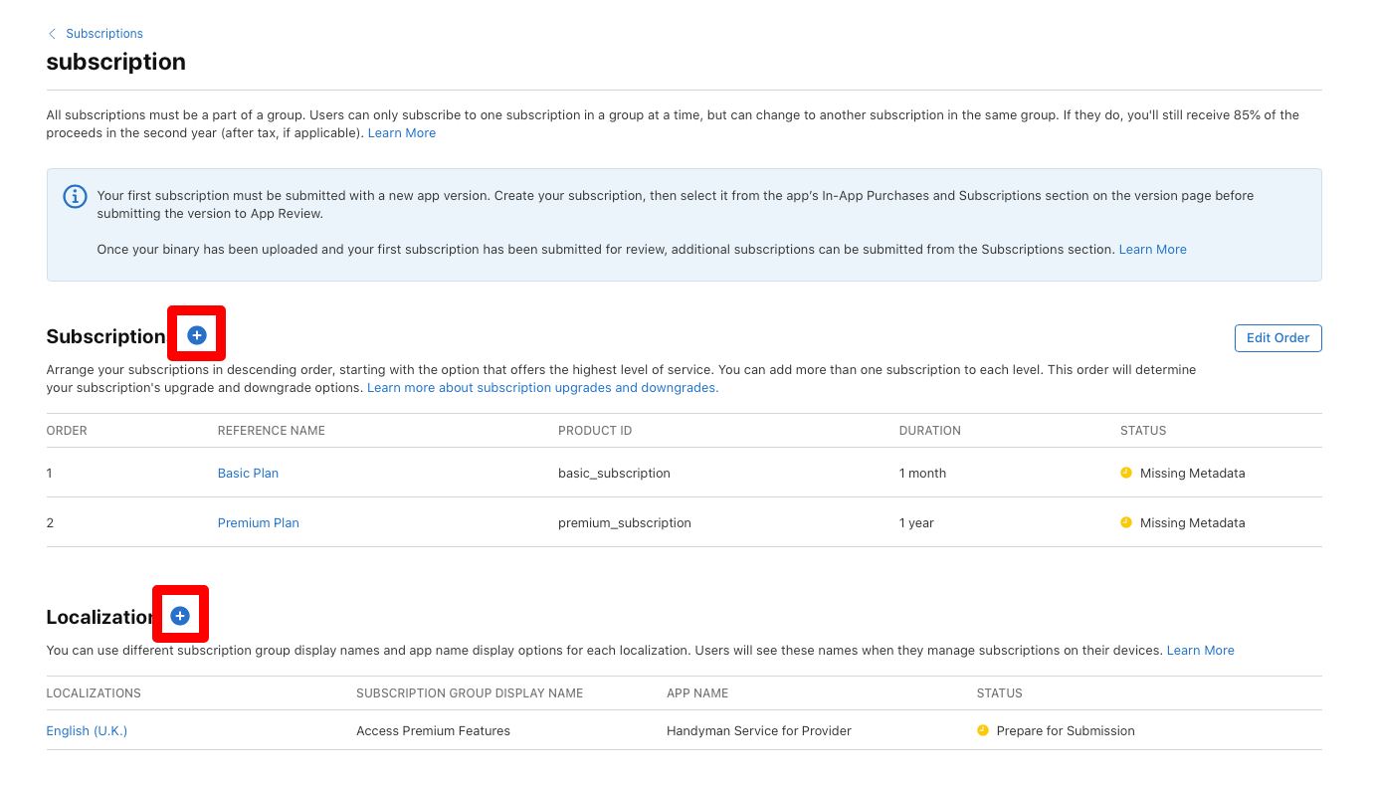Click the info icon in the blue notice
The width and height of the screenshot is (1373, 786).
tap(75, 196)
